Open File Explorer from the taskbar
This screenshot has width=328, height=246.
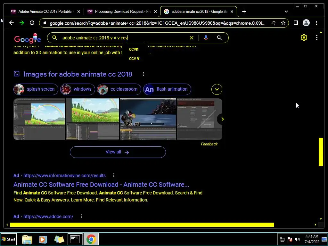click(27, 239)
